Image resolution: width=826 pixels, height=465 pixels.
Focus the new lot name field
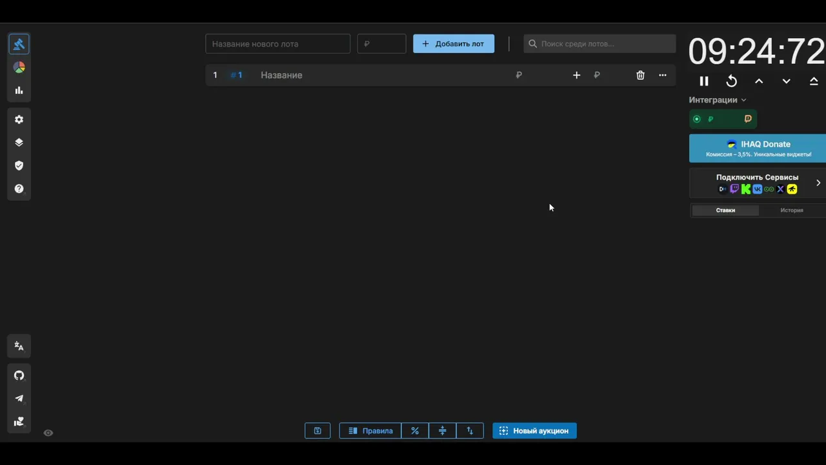[x=277, y=44]
